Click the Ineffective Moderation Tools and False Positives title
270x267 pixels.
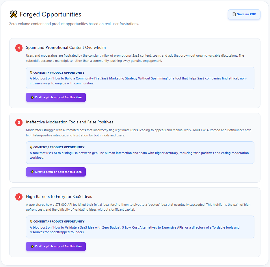(x=70, y=122)
